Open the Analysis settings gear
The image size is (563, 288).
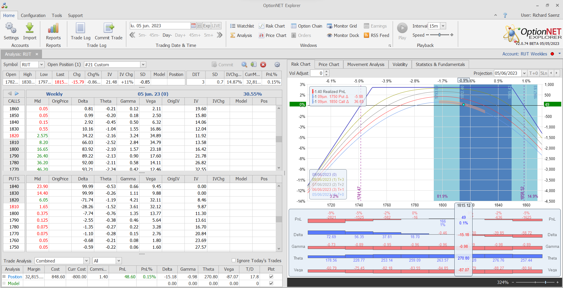point(277,65)
